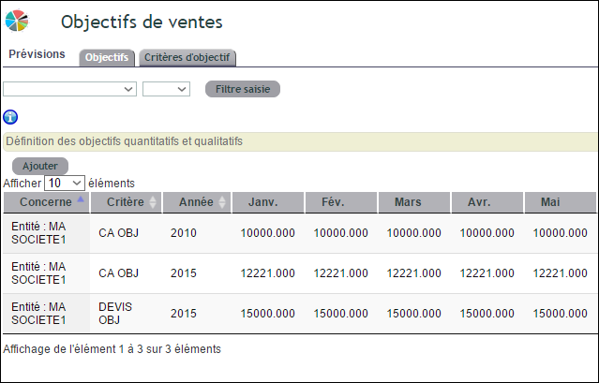The height and width of the screenshot is (383, 599).
Task: Open the small filter dropdown
Action: click(166, 89)
